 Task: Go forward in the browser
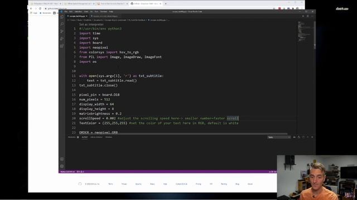coord(36,8)
